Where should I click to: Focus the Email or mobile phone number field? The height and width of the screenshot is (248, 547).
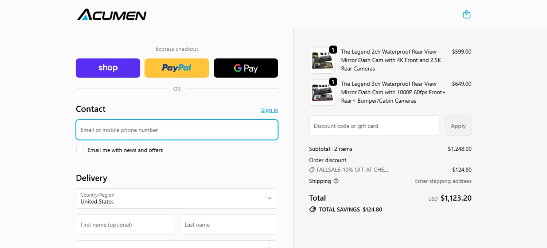[177, 130]
